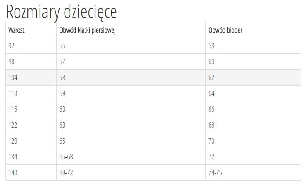This screenshot has width=305, height=184.
Task: Select the 110 height cell
Action: [13, 93]
